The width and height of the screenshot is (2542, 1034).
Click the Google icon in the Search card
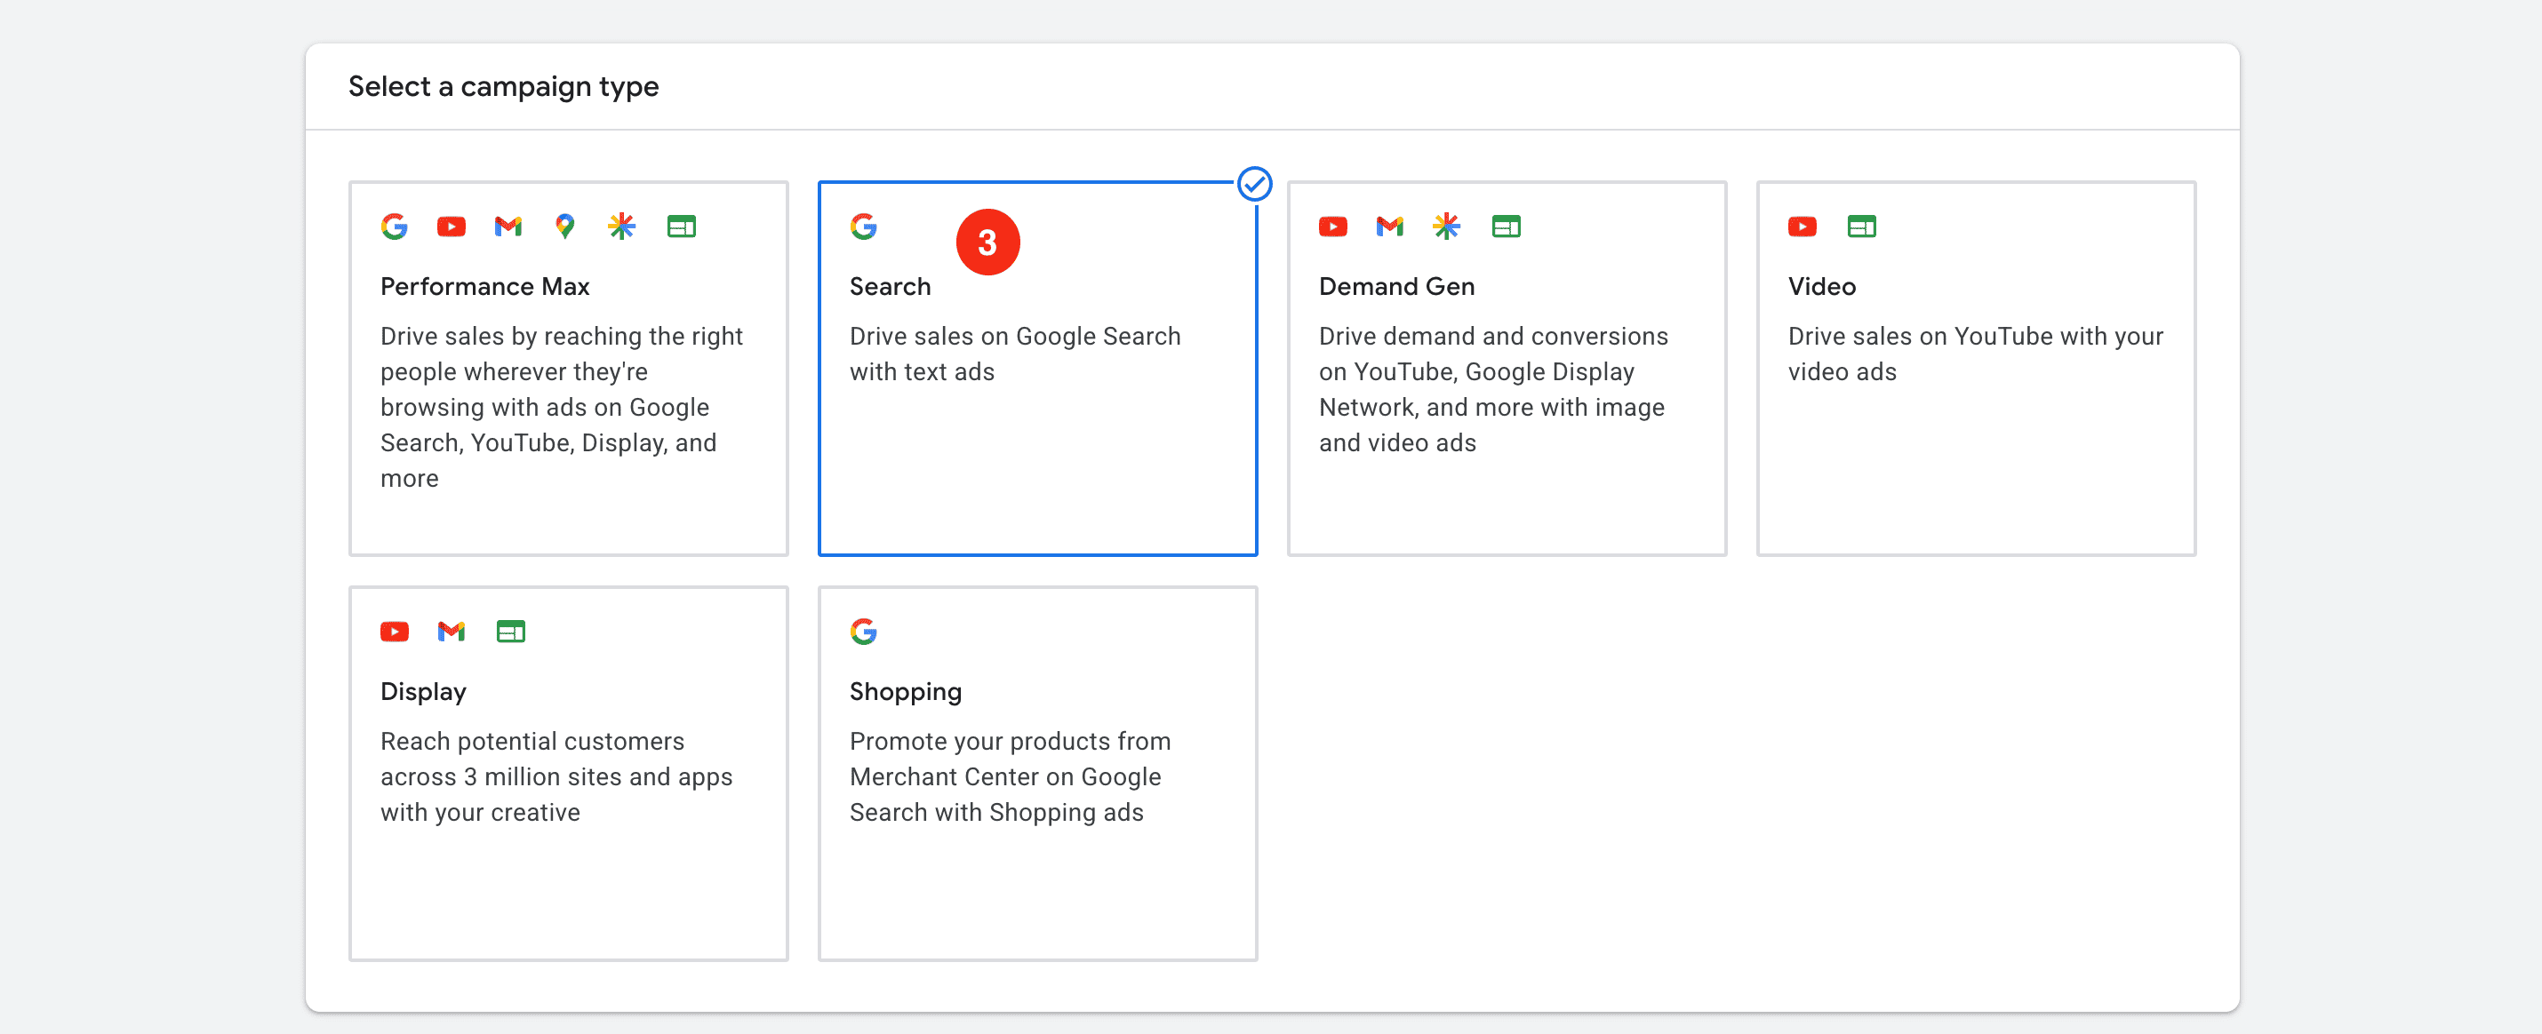click(863, 227)
